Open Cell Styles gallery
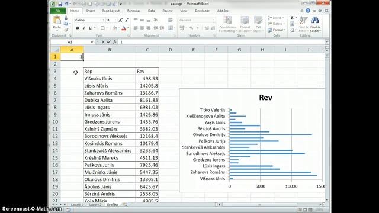This screenshot has height=213, width=379. click(x=258, y=24)
